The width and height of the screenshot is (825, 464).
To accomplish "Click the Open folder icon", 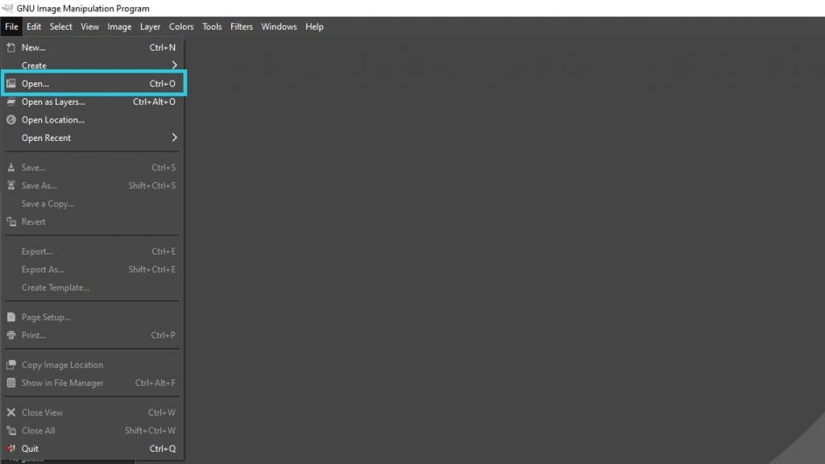I will coord(11,84).
